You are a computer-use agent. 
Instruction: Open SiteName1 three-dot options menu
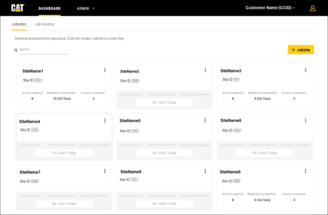[105, 70]
